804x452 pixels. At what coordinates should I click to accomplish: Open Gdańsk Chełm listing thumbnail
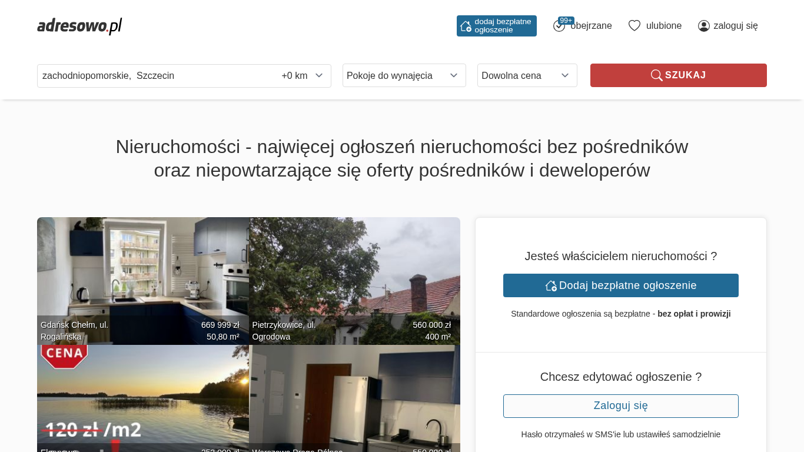click(142, 271)
